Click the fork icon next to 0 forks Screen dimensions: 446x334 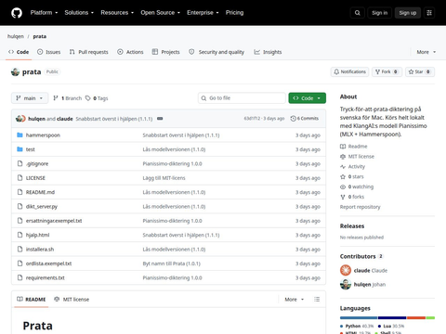click(343, 197)
